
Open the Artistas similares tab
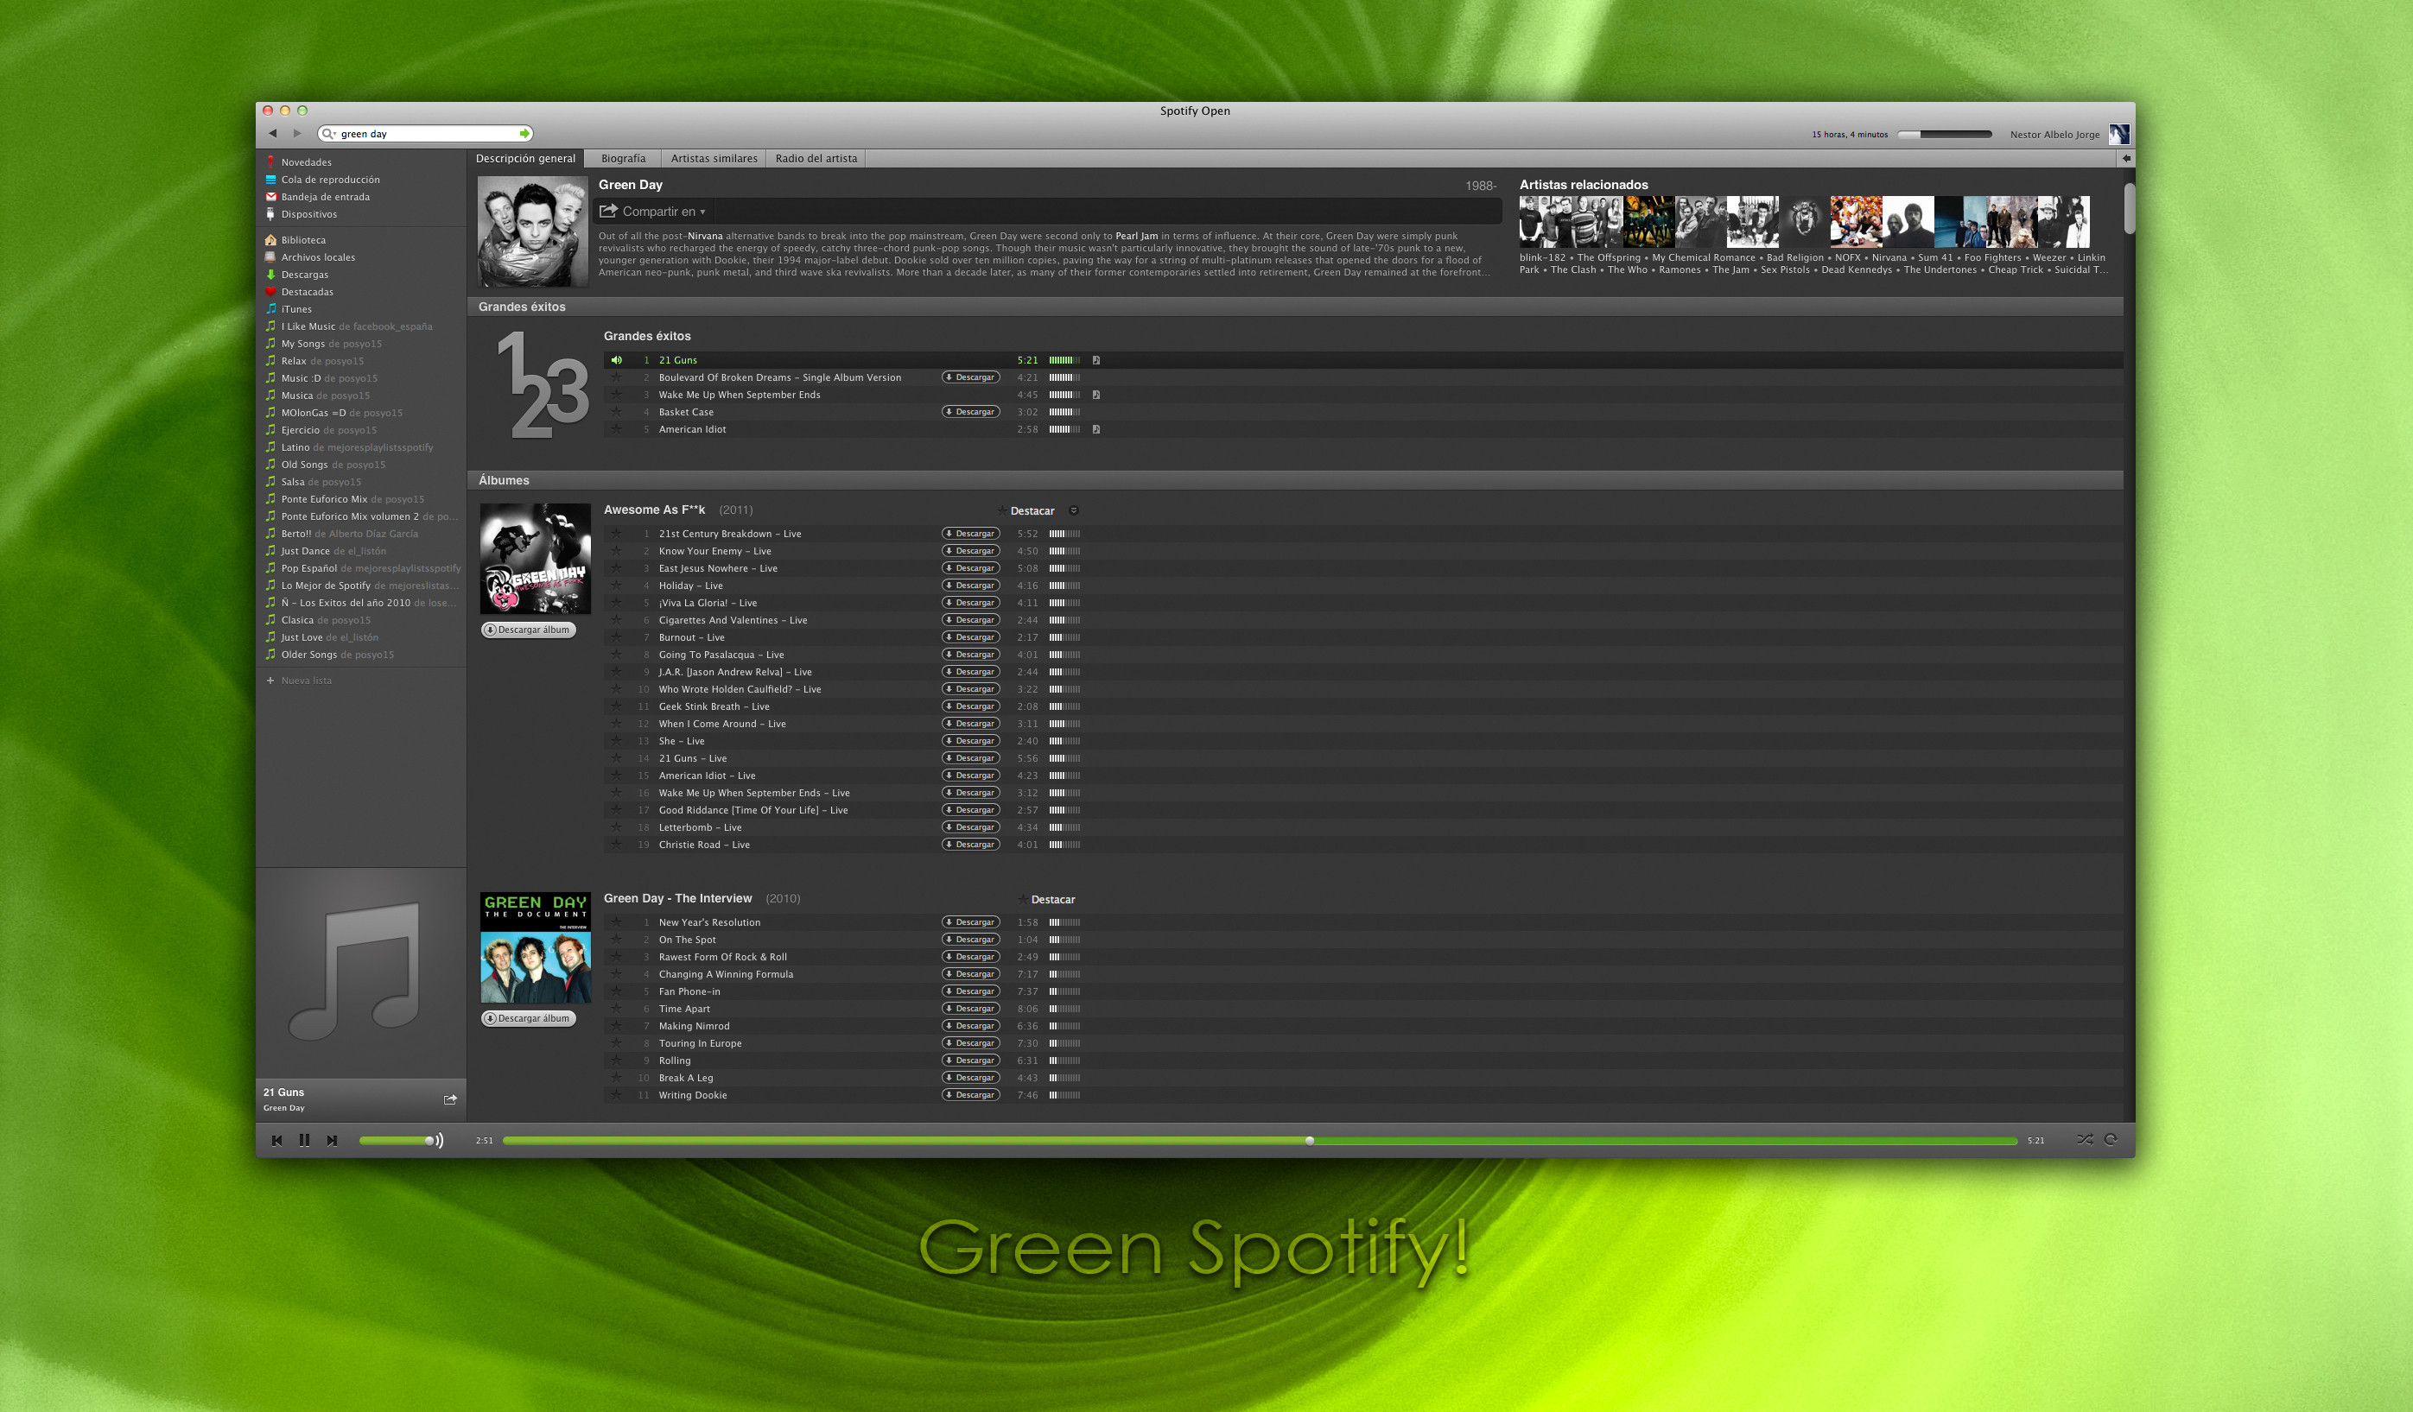tap(714, 159)
